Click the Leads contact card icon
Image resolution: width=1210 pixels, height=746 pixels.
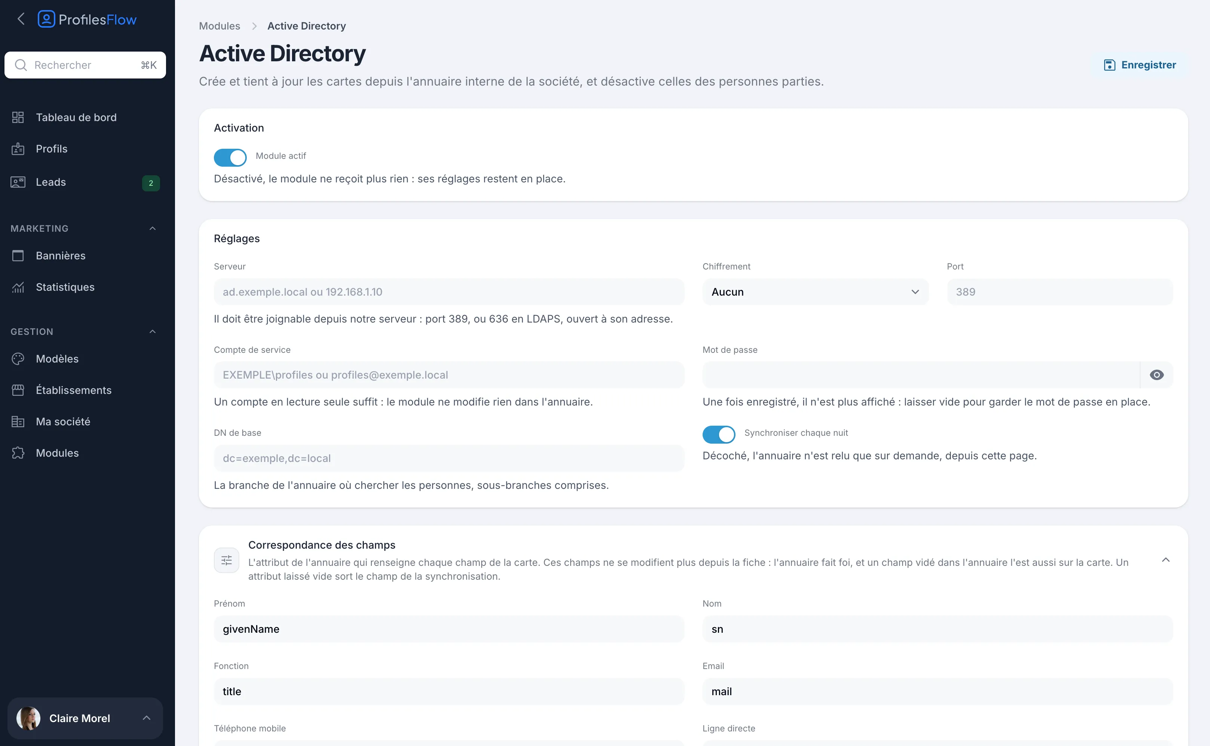click(18, 182)
